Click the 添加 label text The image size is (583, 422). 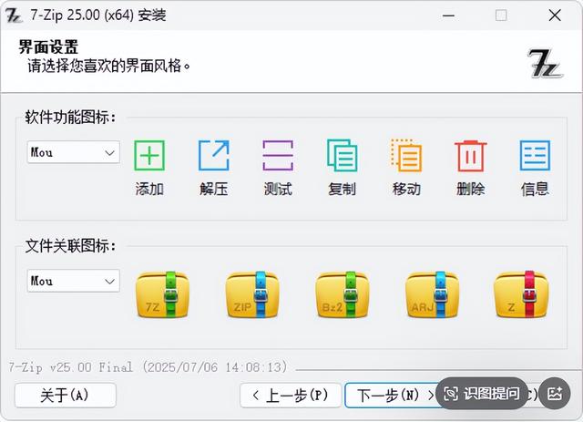click(x=149, y=189)
